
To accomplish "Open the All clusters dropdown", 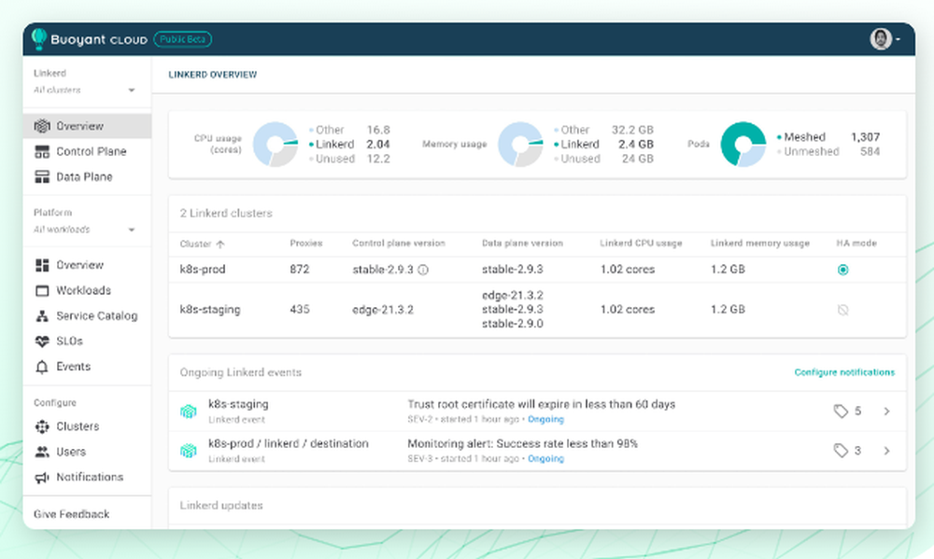I will [86, 90].
